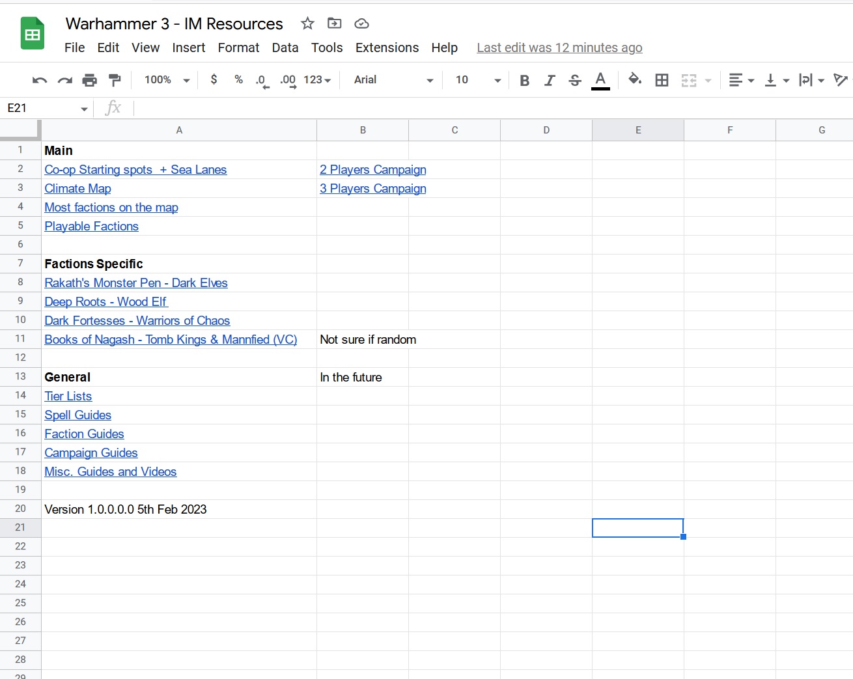The width and height of the screenshot is (853, 679).
Task: Click the formula bar input
Action: [493, 108]
